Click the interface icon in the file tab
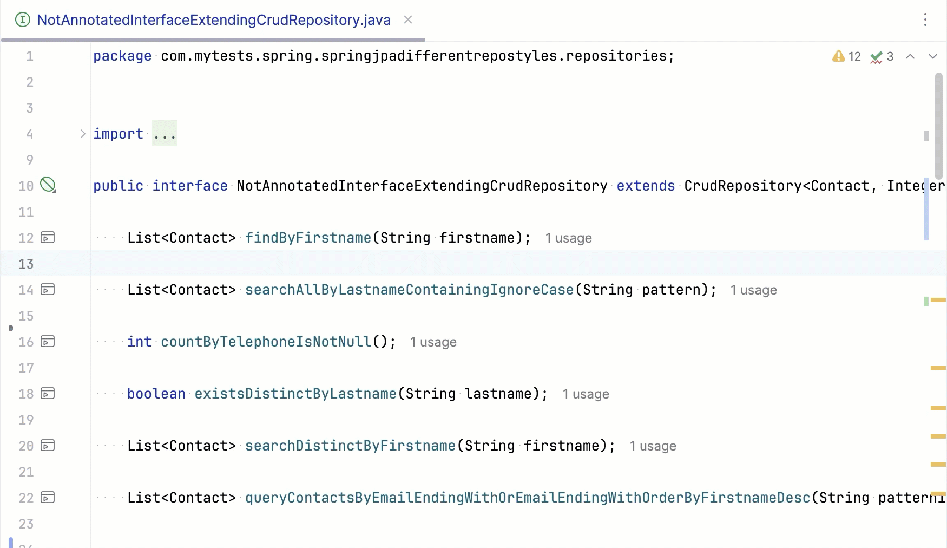 click(22, 19)
